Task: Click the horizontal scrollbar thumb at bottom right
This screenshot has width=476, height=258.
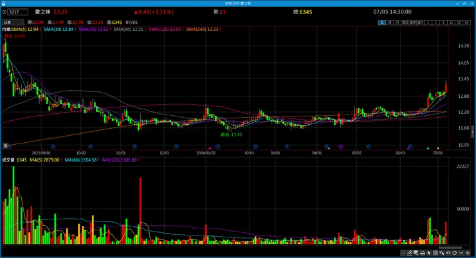Action: 450,248
